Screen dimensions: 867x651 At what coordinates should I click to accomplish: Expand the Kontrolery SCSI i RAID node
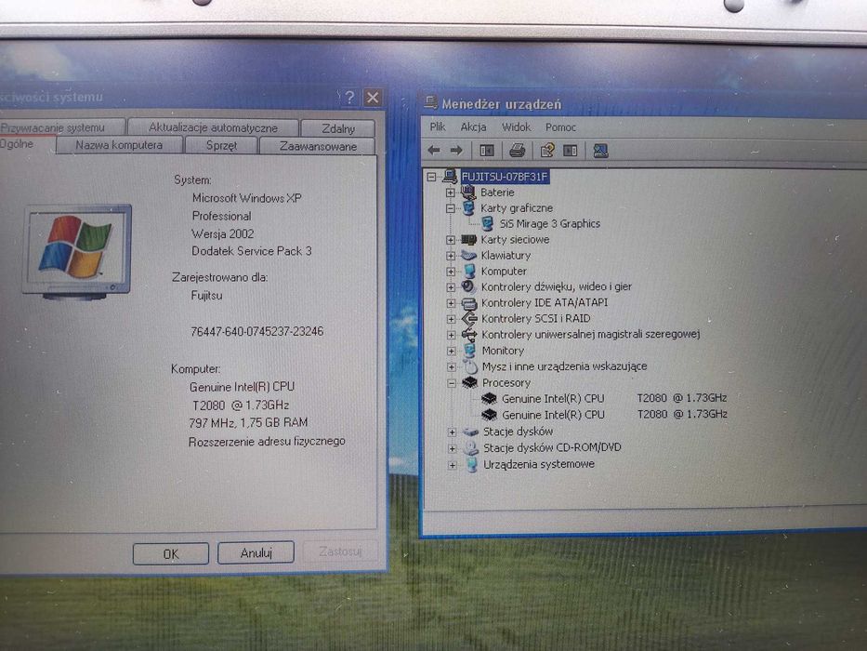(452, 319)
